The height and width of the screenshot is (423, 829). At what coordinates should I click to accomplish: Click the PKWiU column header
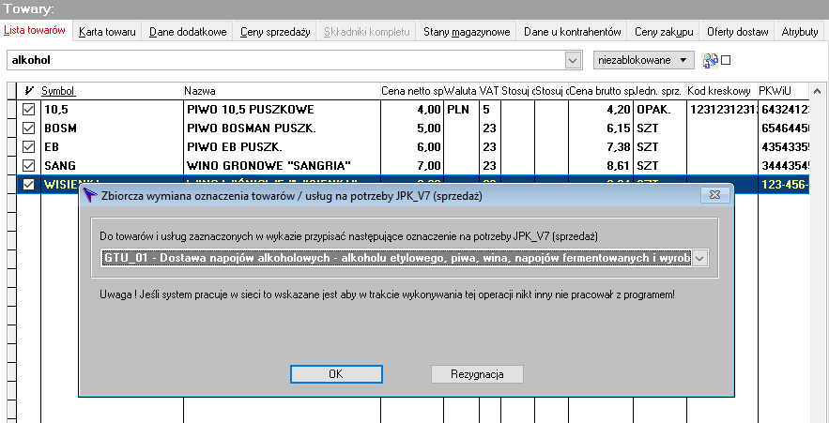coord(784,91)
